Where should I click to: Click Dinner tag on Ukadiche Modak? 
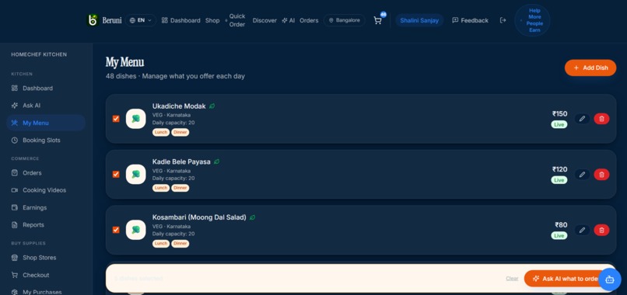tap(180, 132)
